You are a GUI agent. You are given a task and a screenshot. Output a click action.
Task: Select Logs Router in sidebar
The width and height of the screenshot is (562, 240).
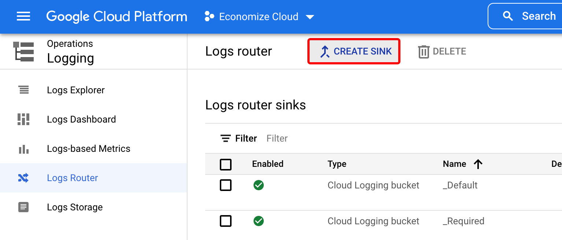pos(93,178)
